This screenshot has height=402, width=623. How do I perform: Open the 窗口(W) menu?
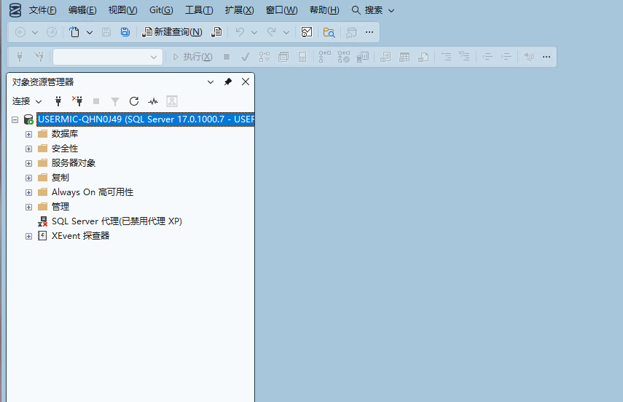click(x=281, y=10)
